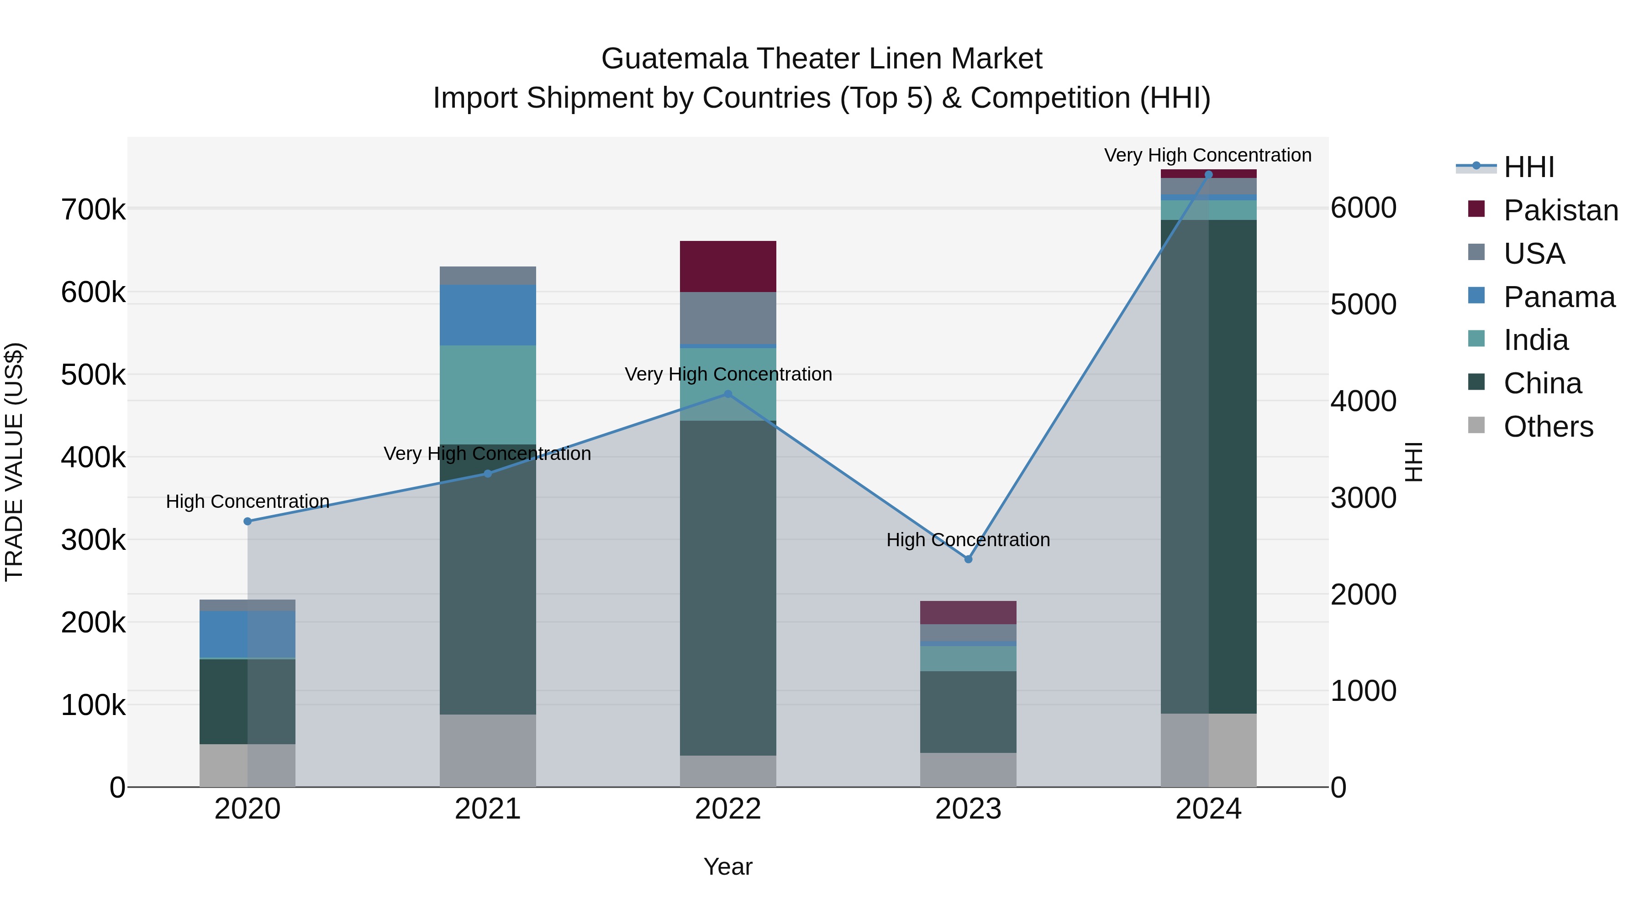Click the 'Year' x-axis title

tap(728, 867)
